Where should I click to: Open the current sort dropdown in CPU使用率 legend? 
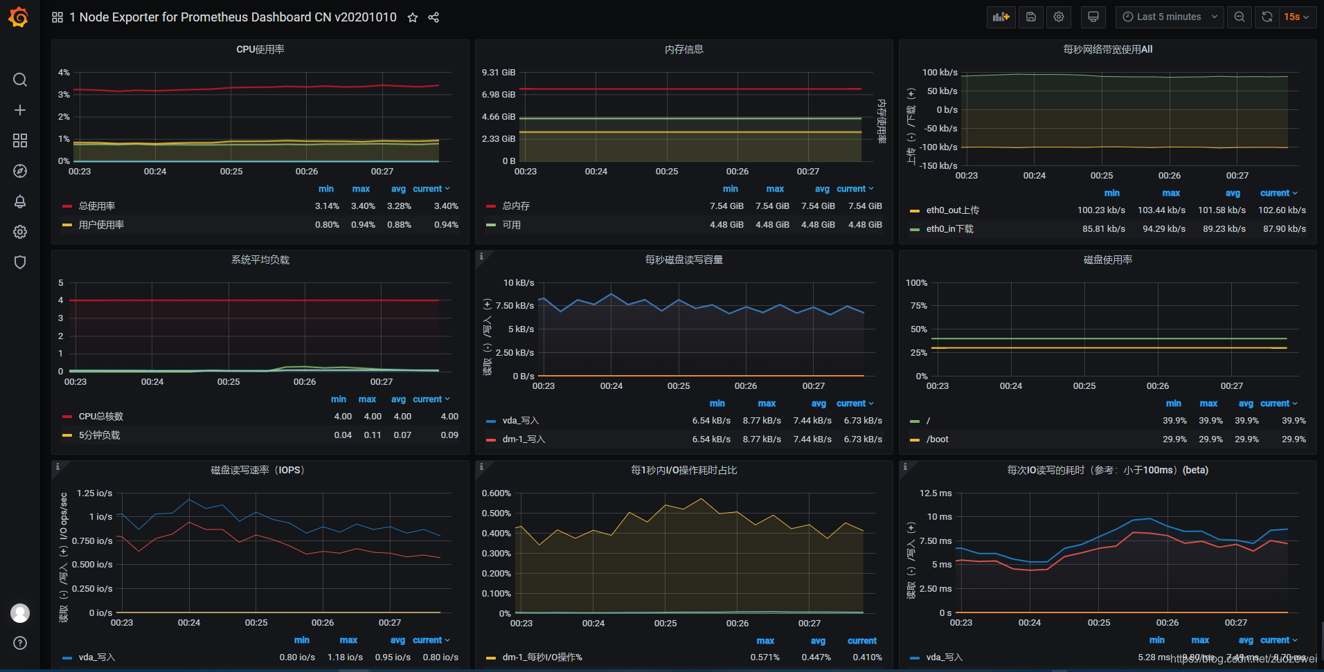click(431, 188)
